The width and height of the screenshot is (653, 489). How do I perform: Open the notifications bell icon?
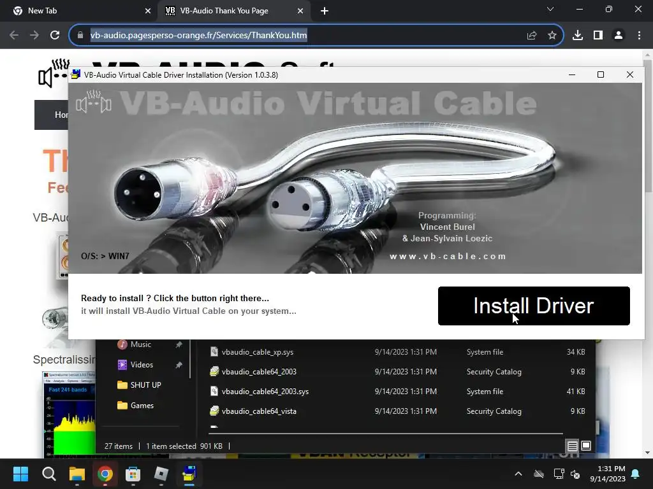[636, 474]
